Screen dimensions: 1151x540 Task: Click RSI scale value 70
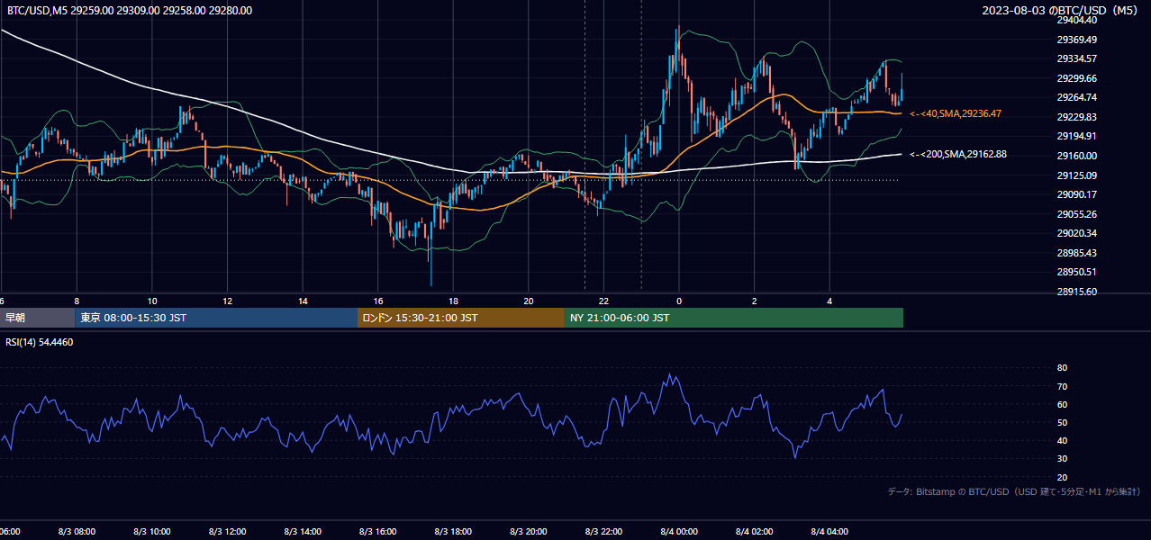point(1062,386)
